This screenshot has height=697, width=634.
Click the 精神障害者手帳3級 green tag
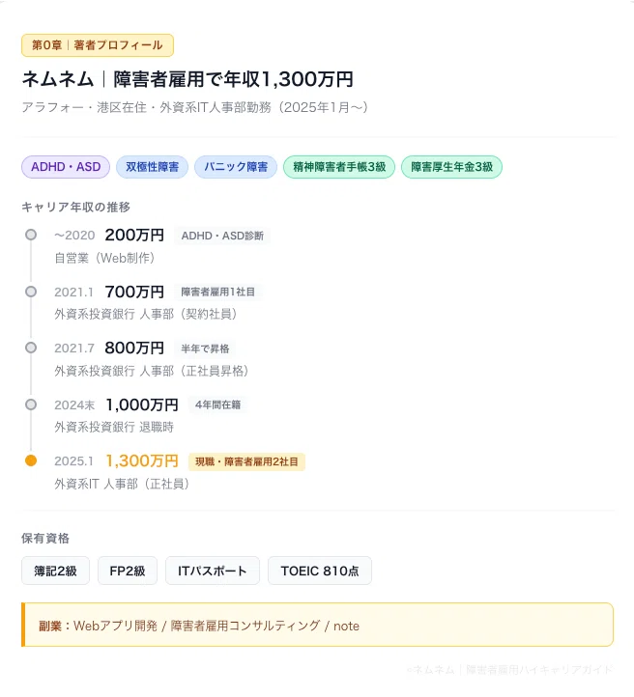(x=339, y=167)
